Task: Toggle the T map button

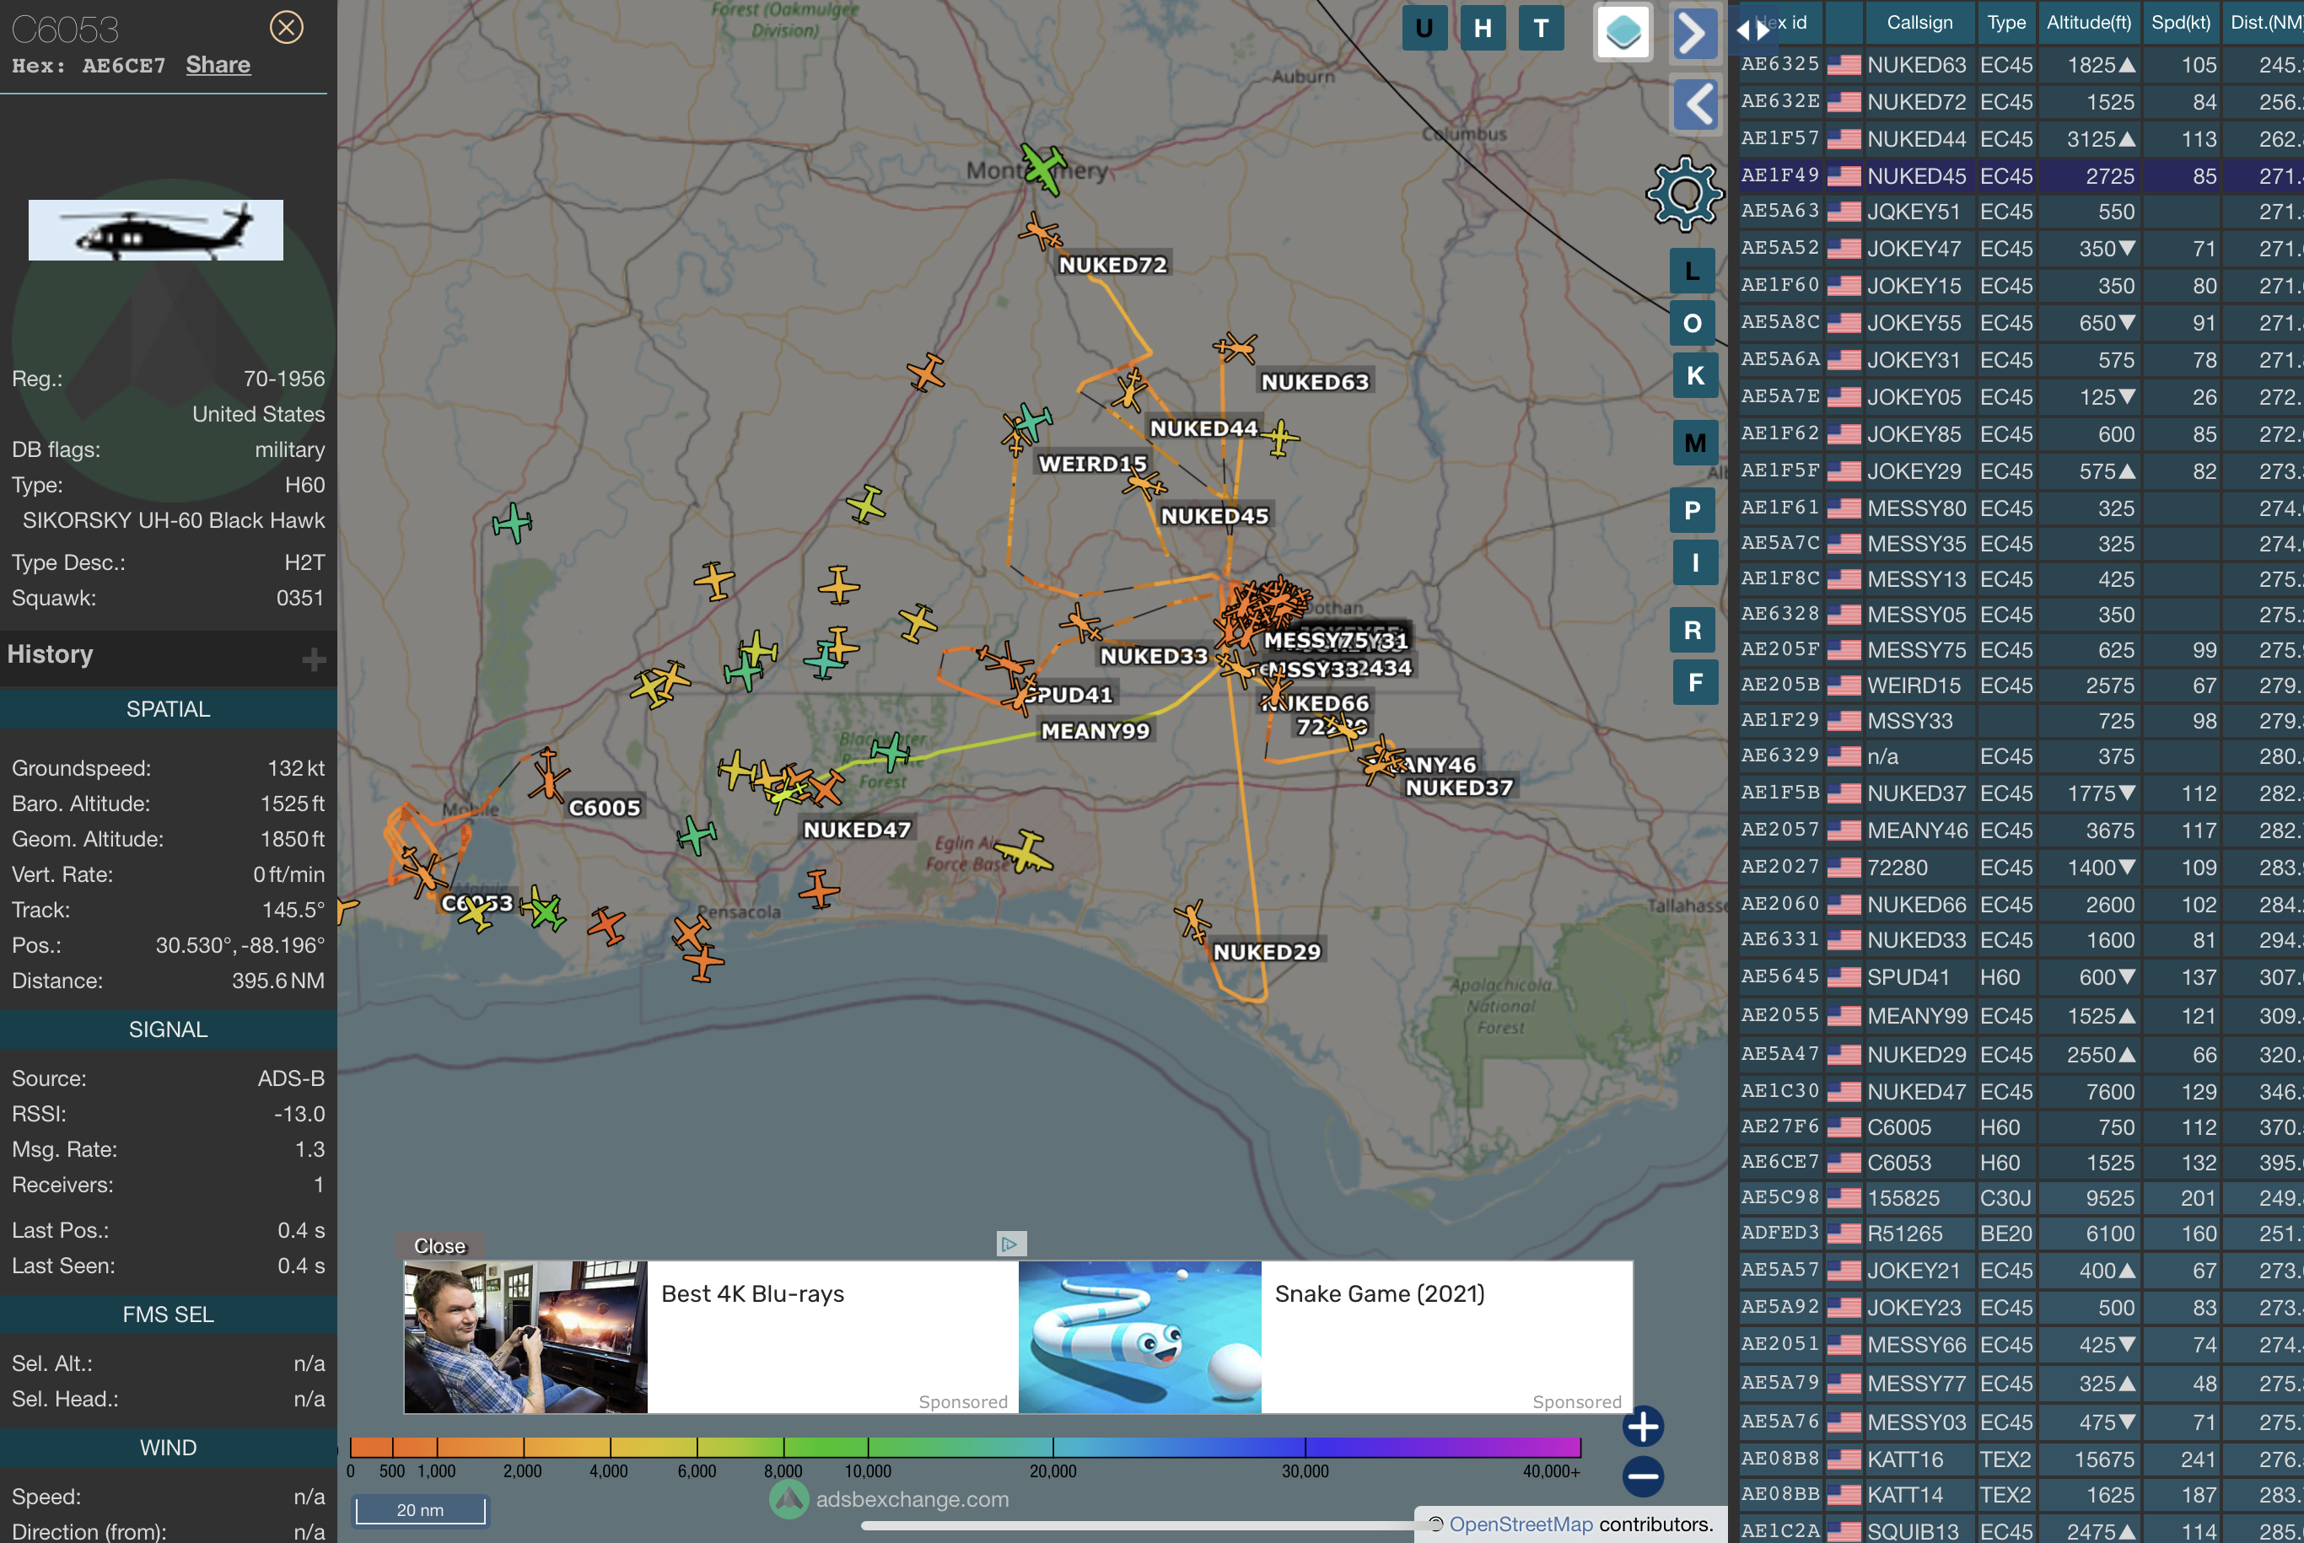Action: pos(1542,28)
